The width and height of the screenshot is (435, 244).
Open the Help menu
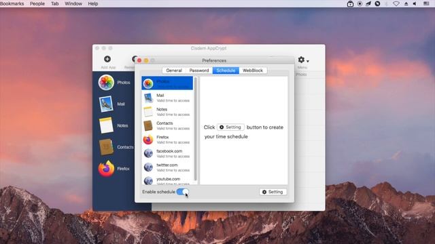(x=93, y=3)
